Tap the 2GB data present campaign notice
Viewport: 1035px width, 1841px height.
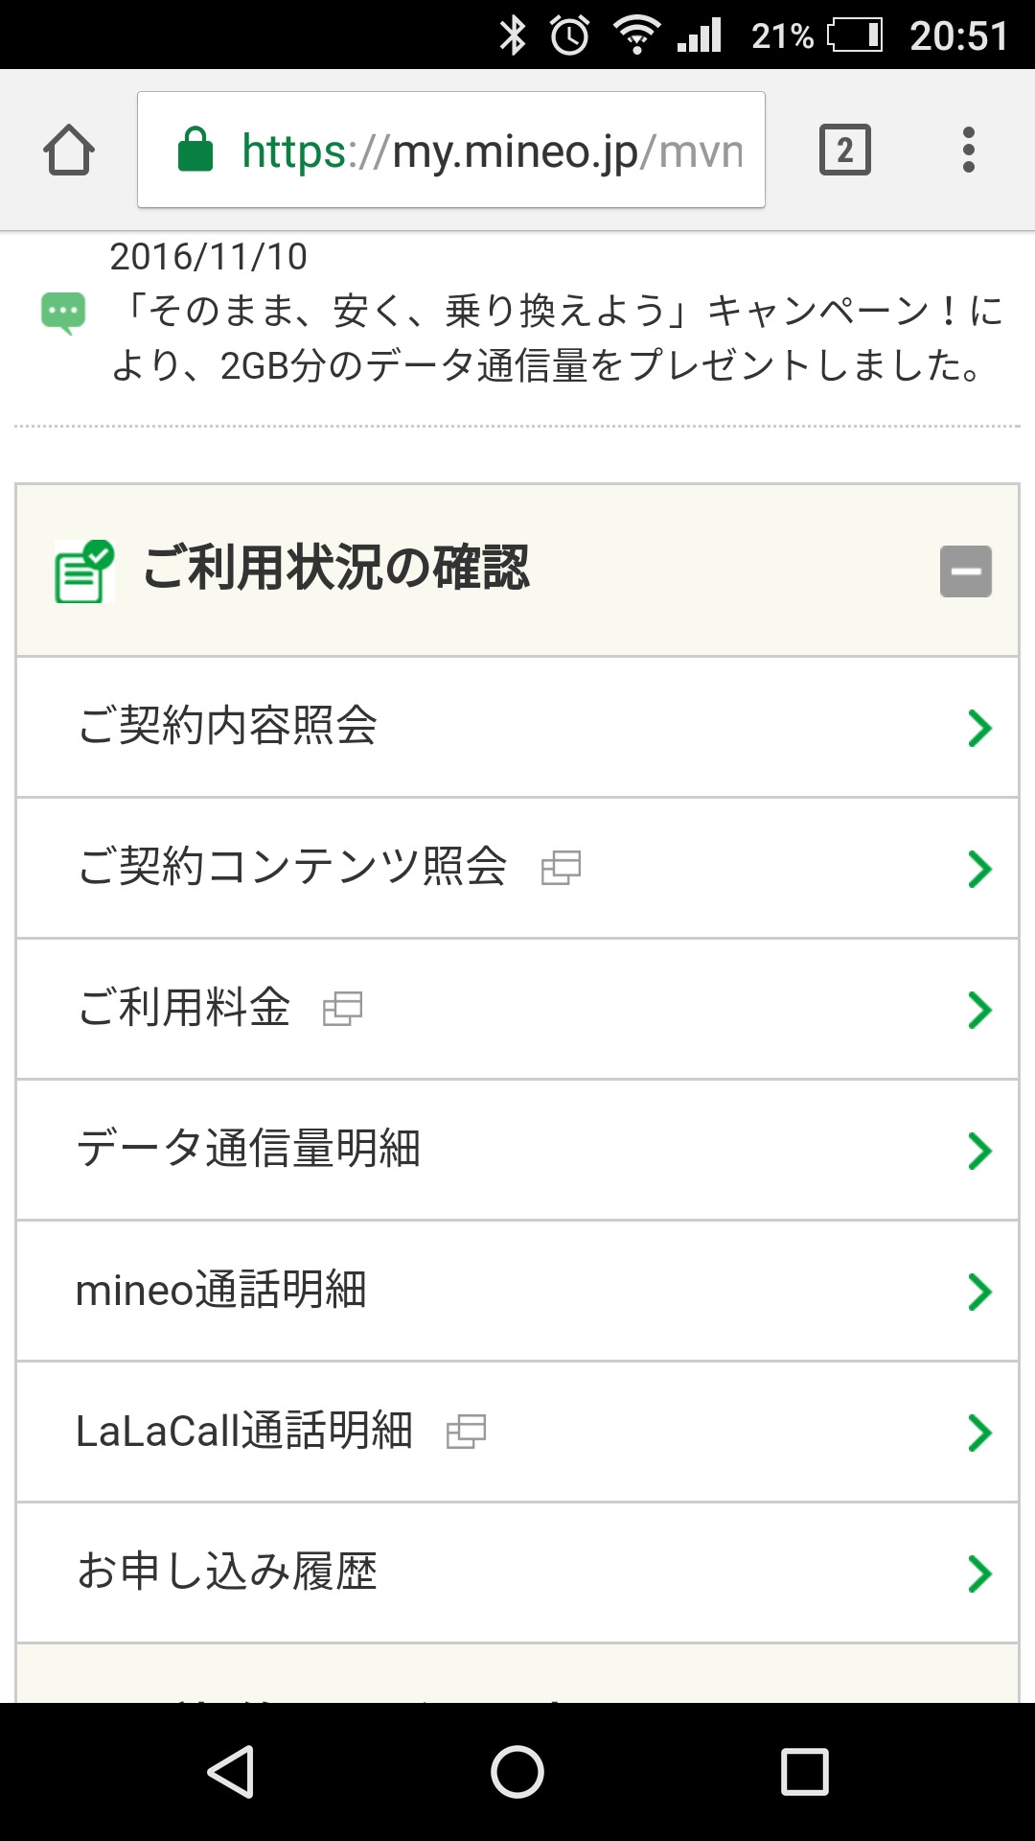(556, 338)
